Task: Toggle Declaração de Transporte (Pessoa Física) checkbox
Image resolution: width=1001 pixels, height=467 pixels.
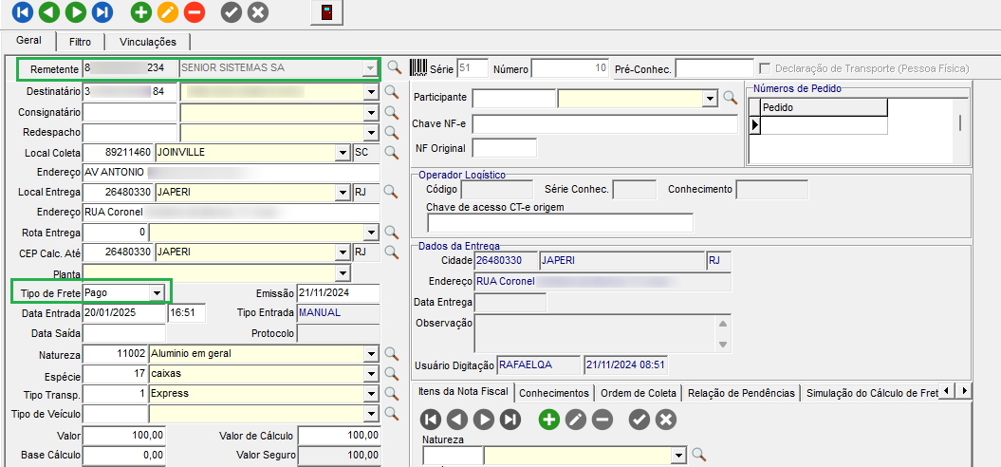Action: tap(765, 68)
